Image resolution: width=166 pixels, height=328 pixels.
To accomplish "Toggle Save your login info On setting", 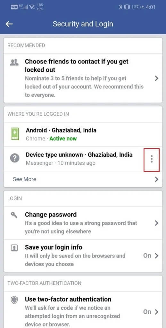I will (x=151, y=256).
